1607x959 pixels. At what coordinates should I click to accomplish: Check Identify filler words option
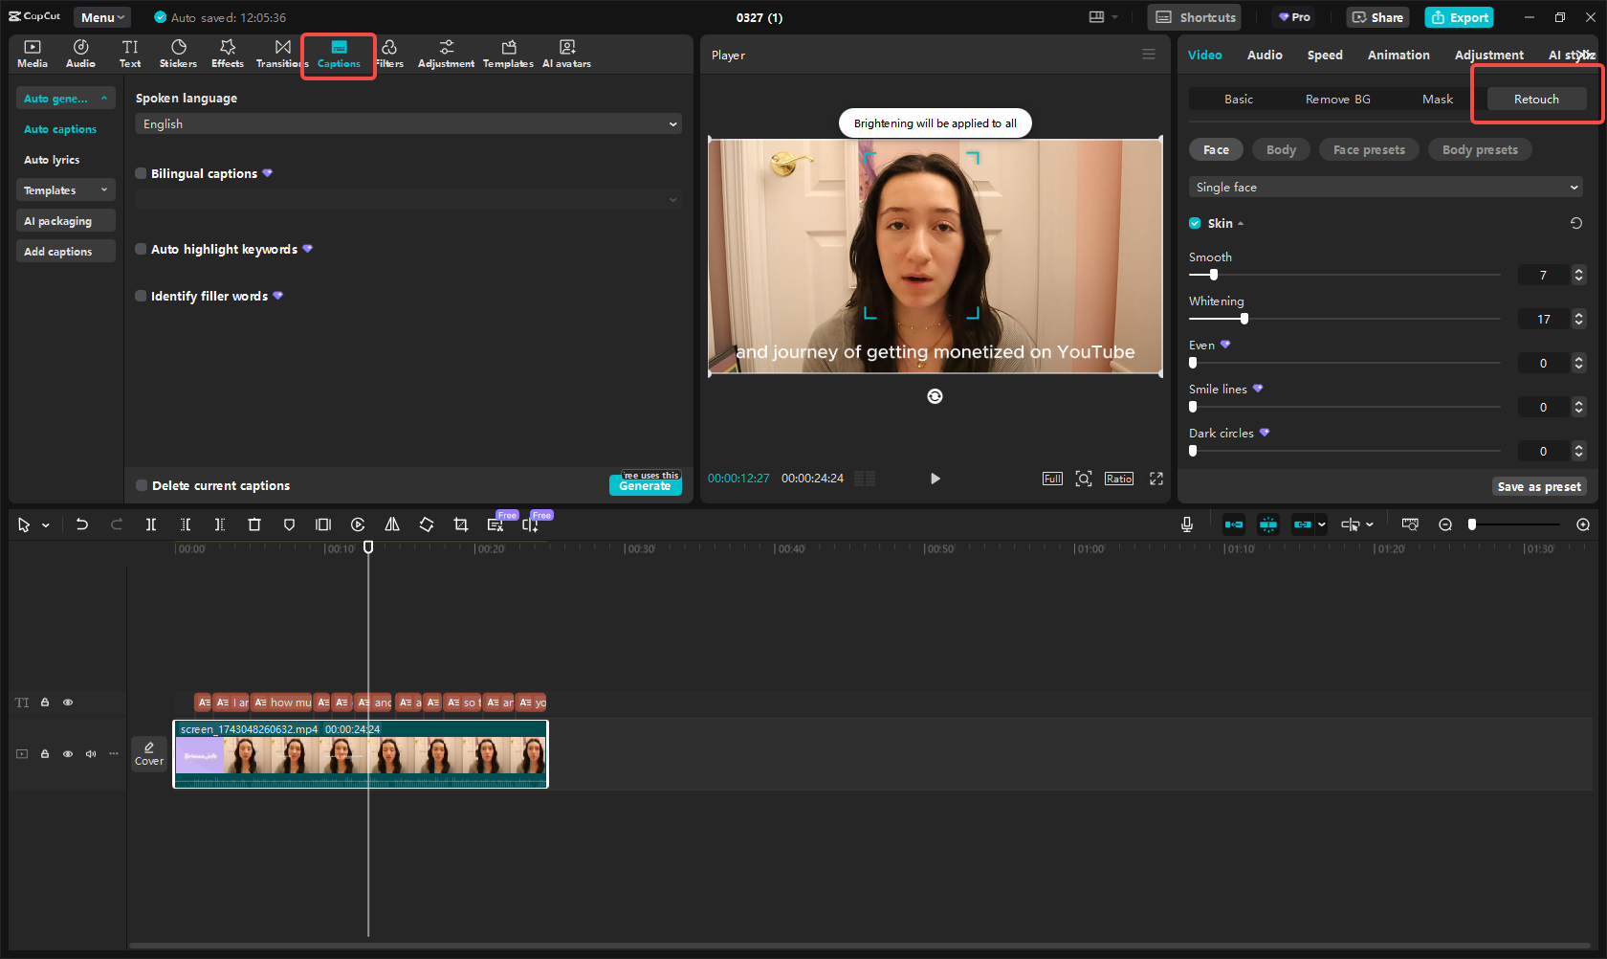coord(141,296)
